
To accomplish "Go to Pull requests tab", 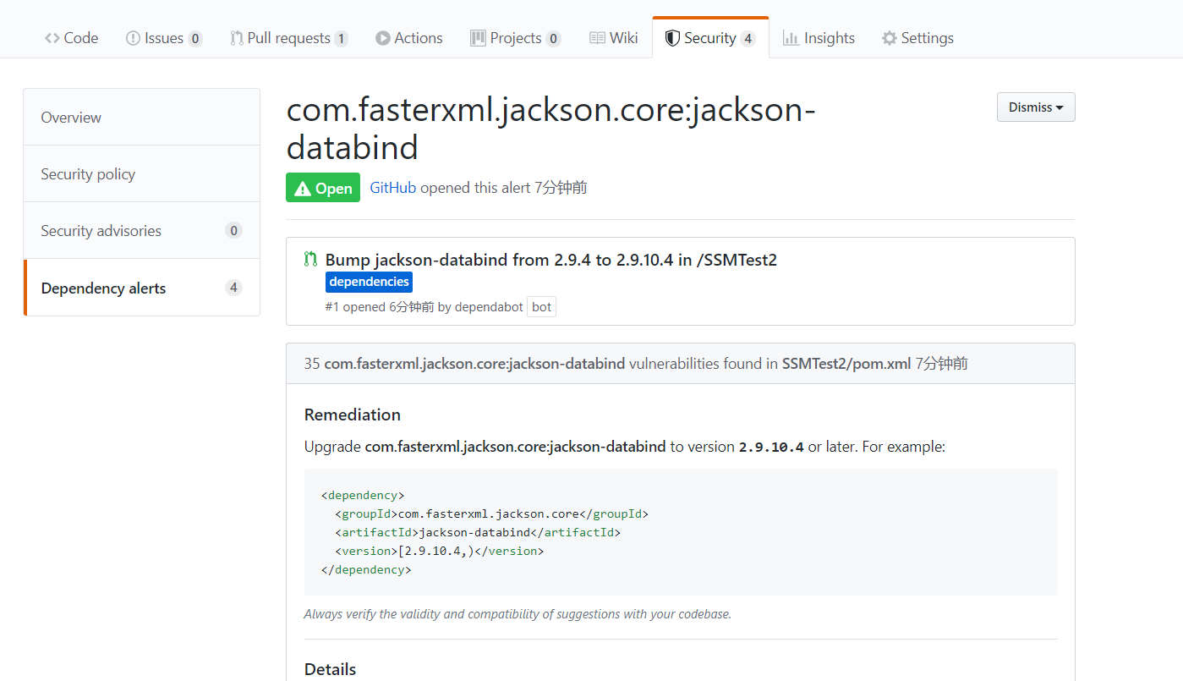I will point(289,38).
